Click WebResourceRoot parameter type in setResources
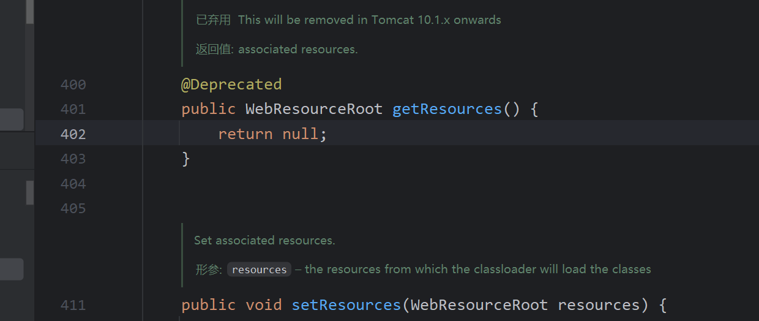759x321 pixels. coord(479,304)
